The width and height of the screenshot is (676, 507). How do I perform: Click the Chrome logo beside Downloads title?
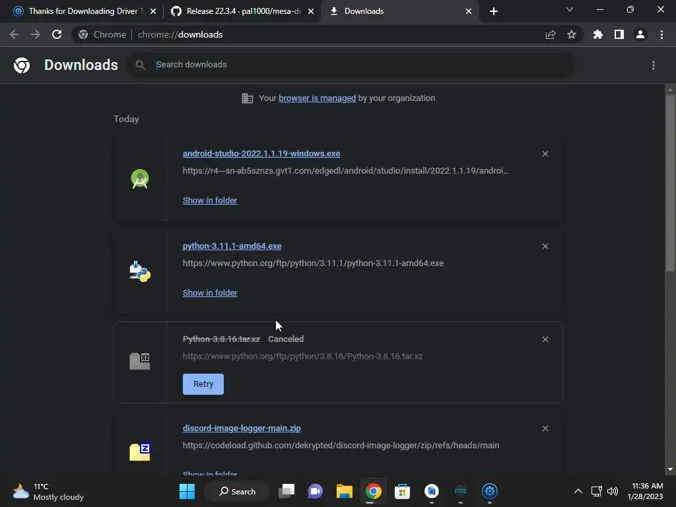click(x=22, y=65)
